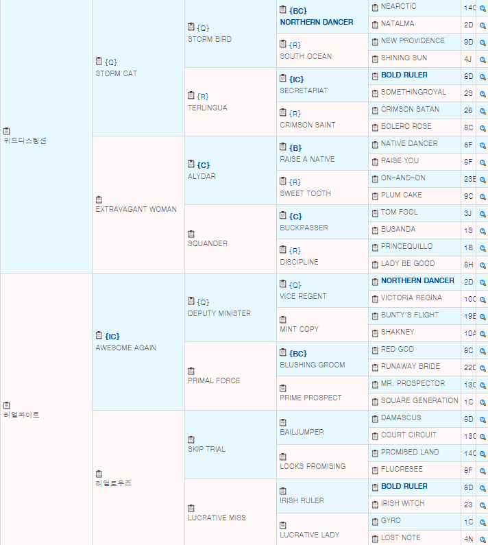Select the SOUTH OCEAN name
This screenshot has width=488, height=545.
(x=306, y=56)
